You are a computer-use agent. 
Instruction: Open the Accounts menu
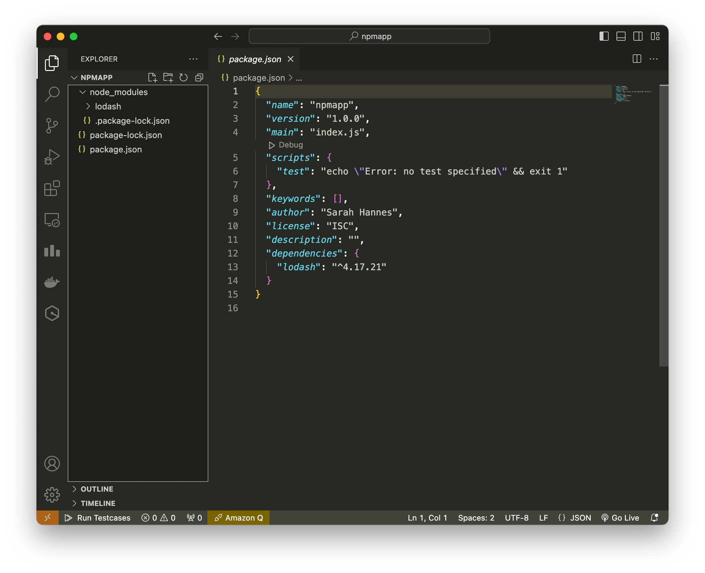pyautogui.click(x=52, y=463)
